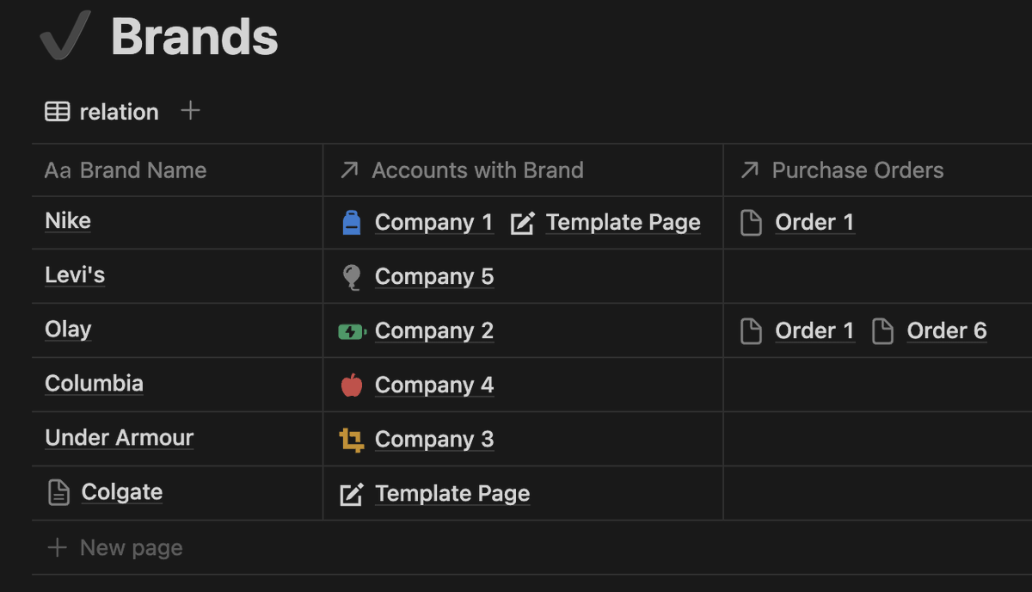The image size is (1032, 592).
Task: Click the page icon of Order 1 in Nike row
Action: [752, 223]
